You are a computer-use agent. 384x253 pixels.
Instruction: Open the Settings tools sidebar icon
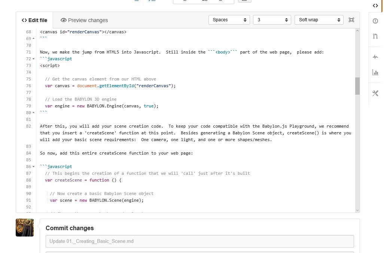coord(375,93)
